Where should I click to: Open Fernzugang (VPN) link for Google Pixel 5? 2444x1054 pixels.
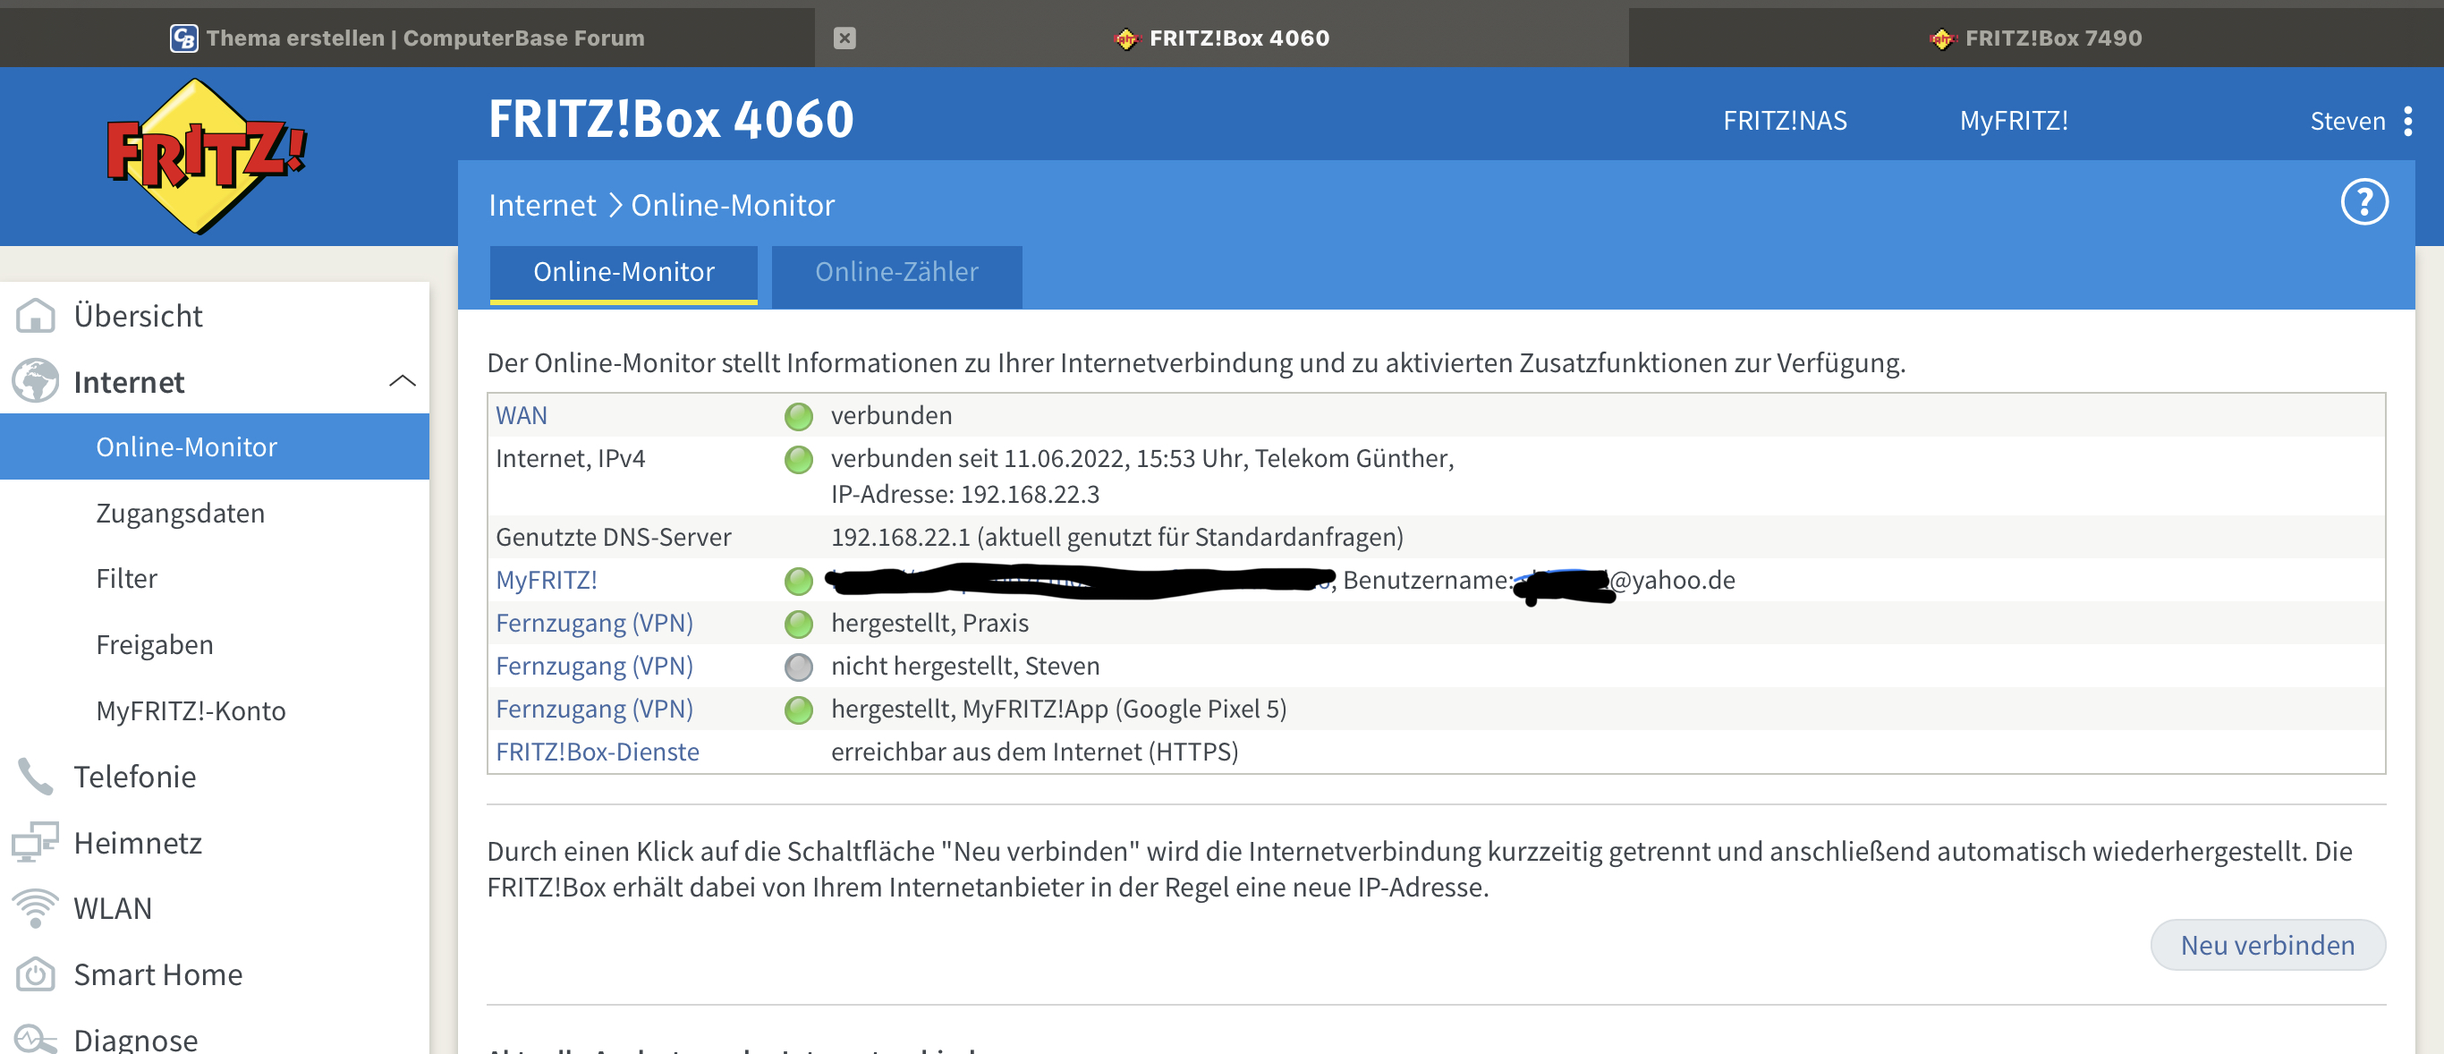[594, 709]
